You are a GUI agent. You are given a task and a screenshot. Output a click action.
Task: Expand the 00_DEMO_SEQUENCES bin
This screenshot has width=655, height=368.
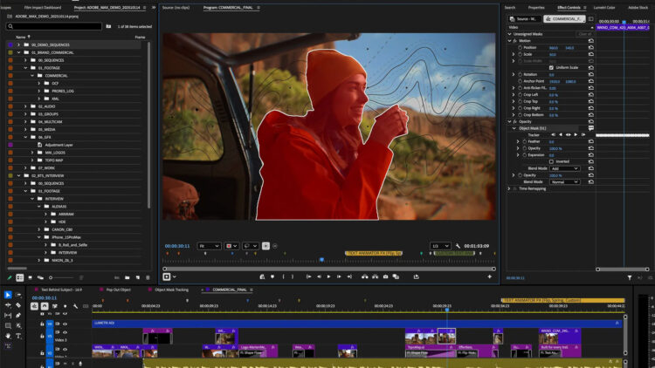[x=18, y=44]
